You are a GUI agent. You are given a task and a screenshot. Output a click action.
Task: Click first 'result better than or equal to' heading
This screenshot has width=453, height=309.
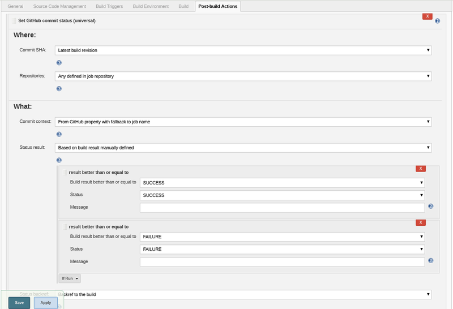[99, 173]
